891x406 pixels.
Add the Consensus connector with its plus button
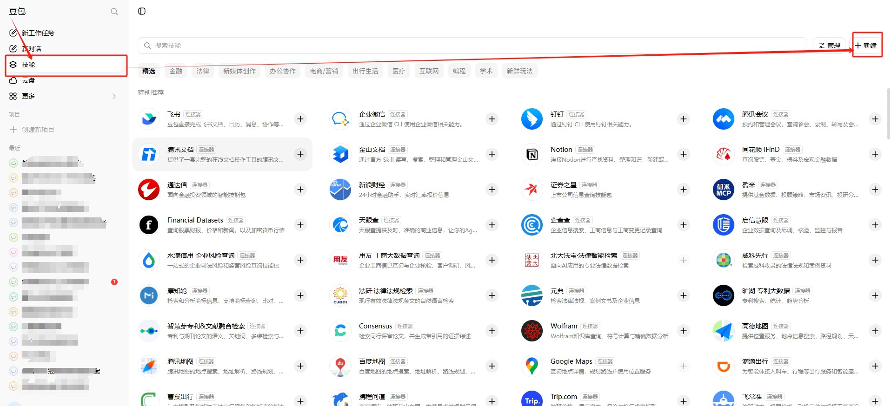point(492,331)
